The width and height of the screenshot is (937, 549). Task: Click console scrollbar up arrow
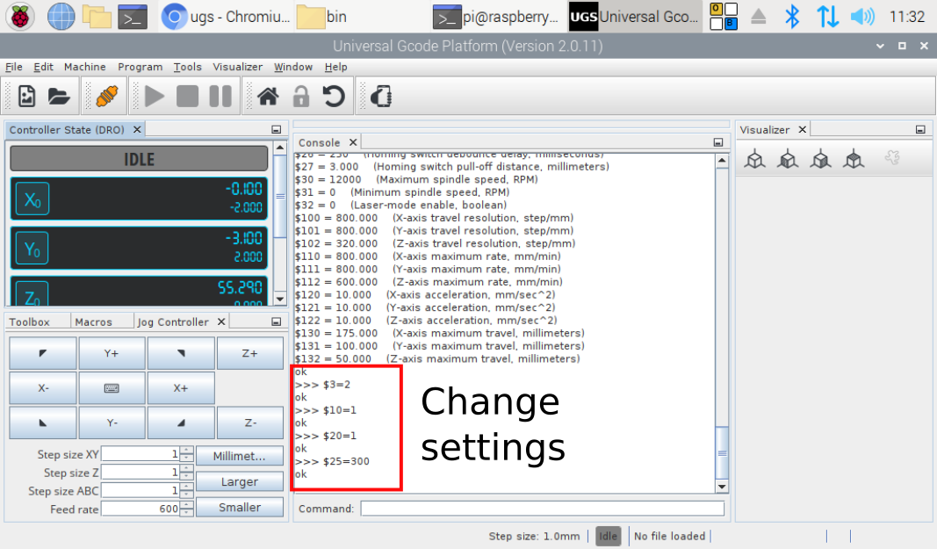pos(722,161)
